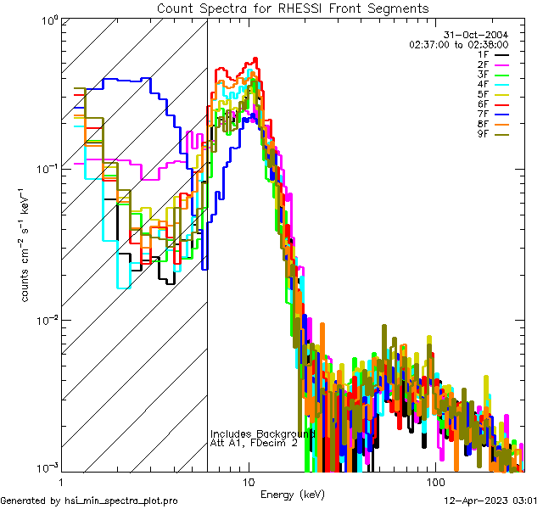Viewport: 543px width, 509px height.
Task: Click the 'Generated by hsi_min_spectra_plot.pro' footer text
Action: coord(89,501)
